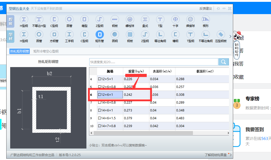Switch to the 型材 category tab

click(10, 37)
